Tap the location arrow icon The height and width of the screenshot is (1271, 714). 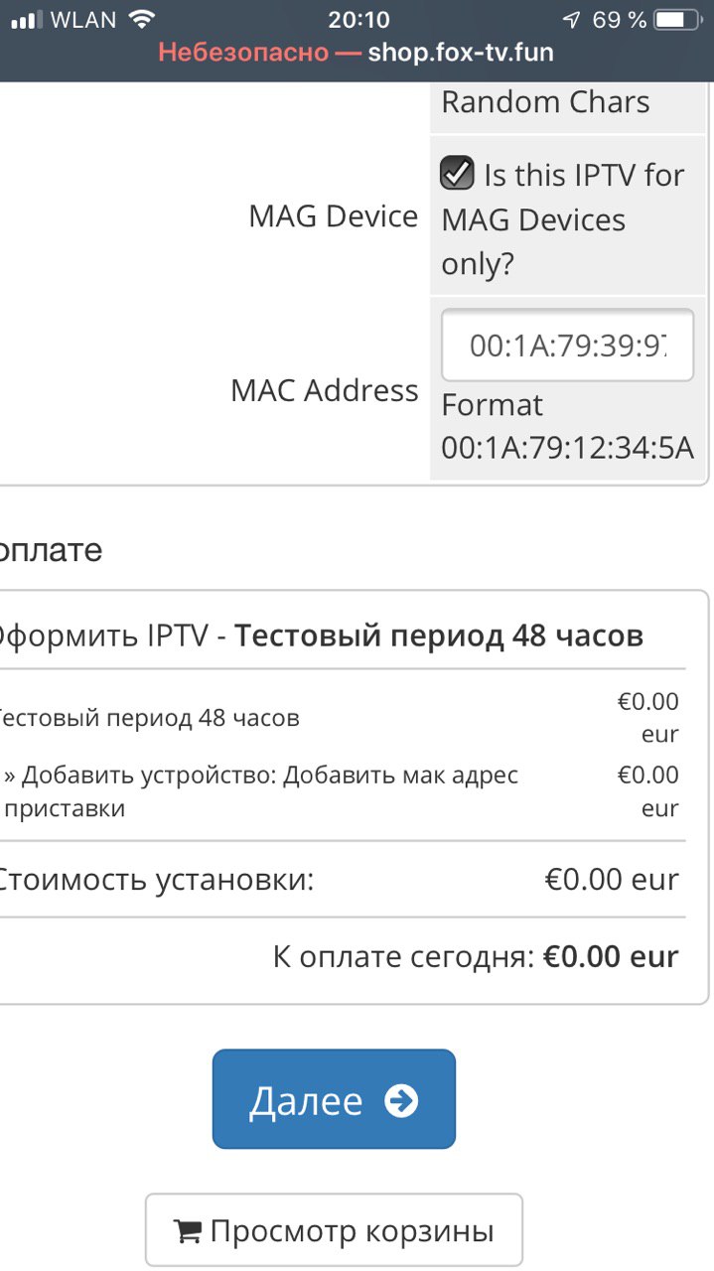(x=571, y=19)
